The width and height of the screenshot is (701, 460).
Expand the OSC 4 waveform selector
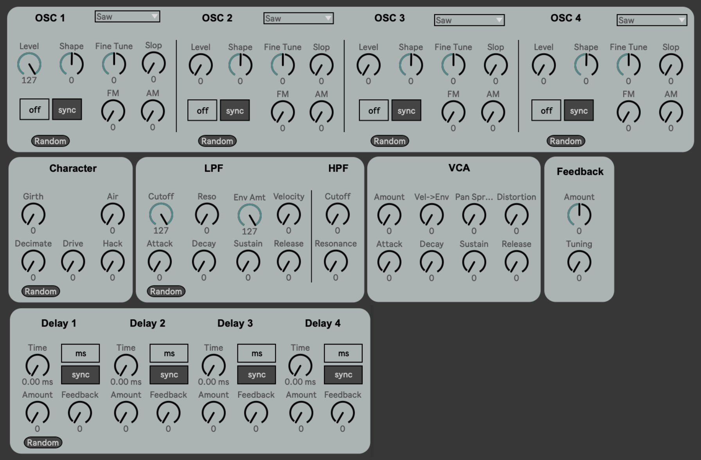tap(652, 20)
